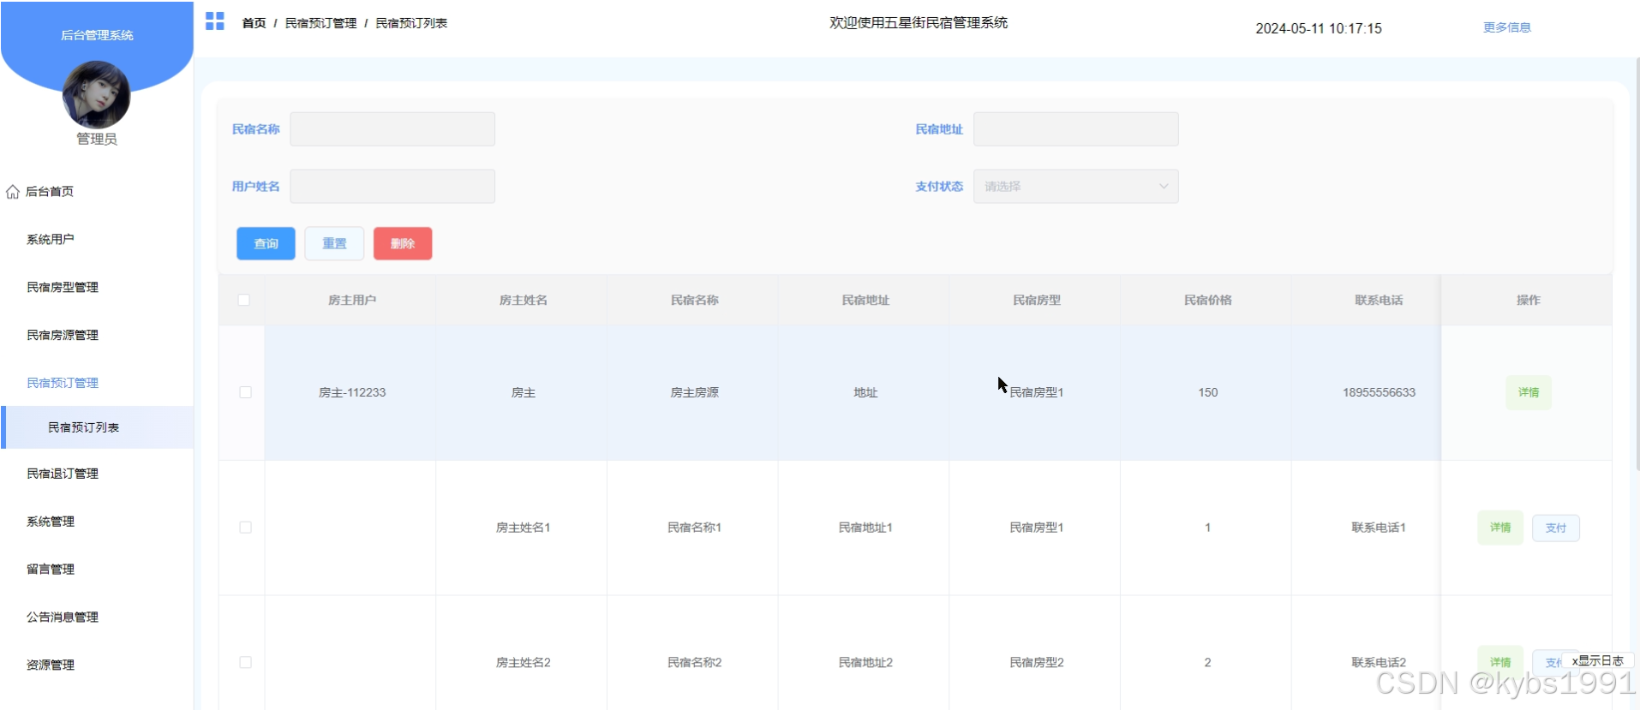
Task: Check the row for 房主姓名1
Action: 245,528
